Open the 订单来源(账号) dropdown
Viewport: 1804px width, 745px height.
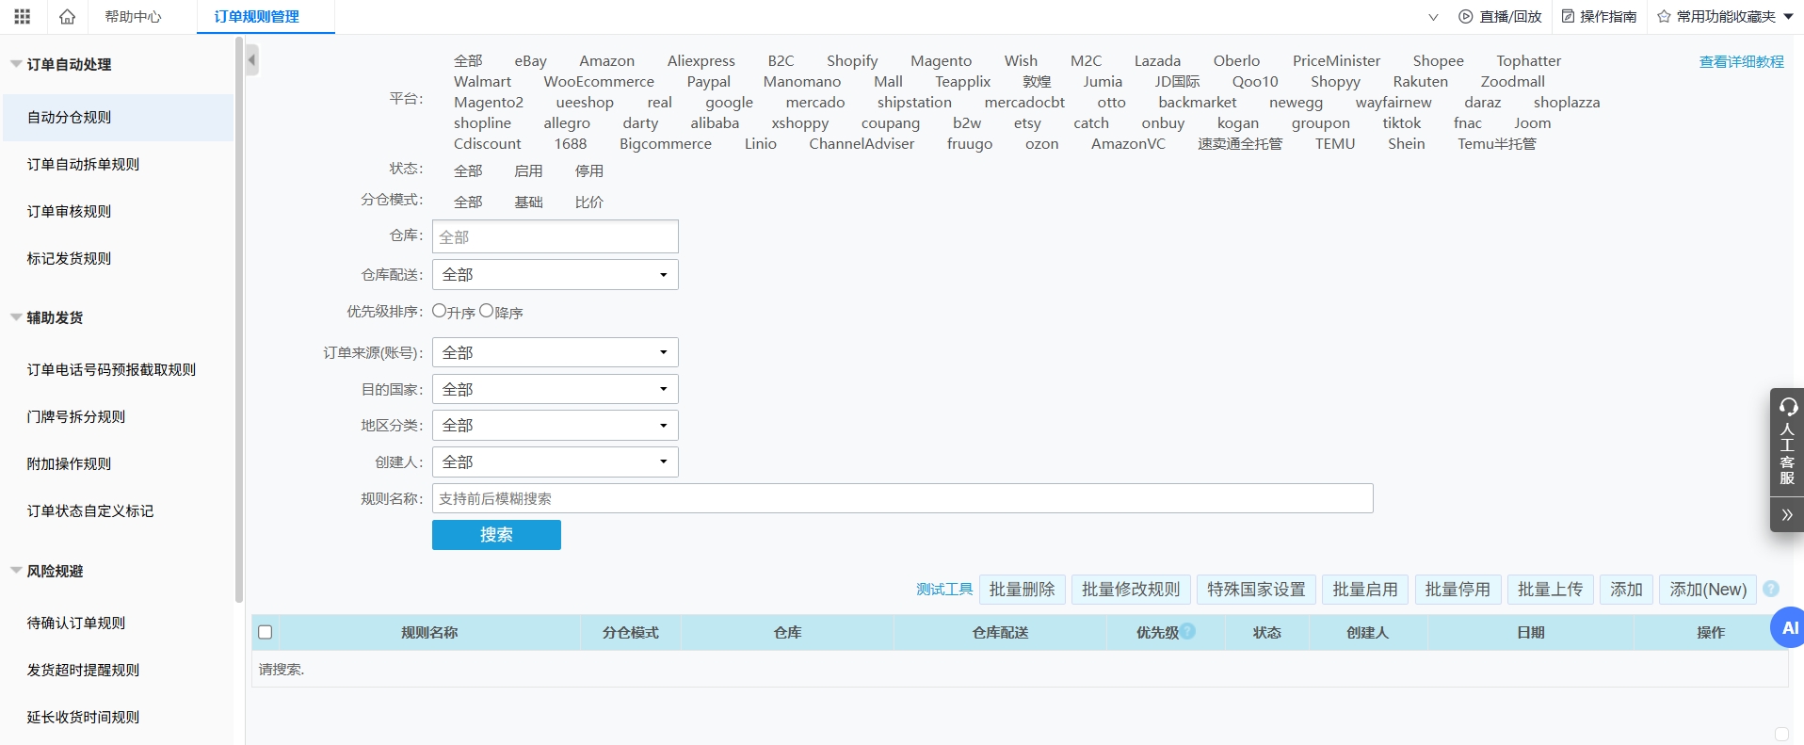[555, 352]
